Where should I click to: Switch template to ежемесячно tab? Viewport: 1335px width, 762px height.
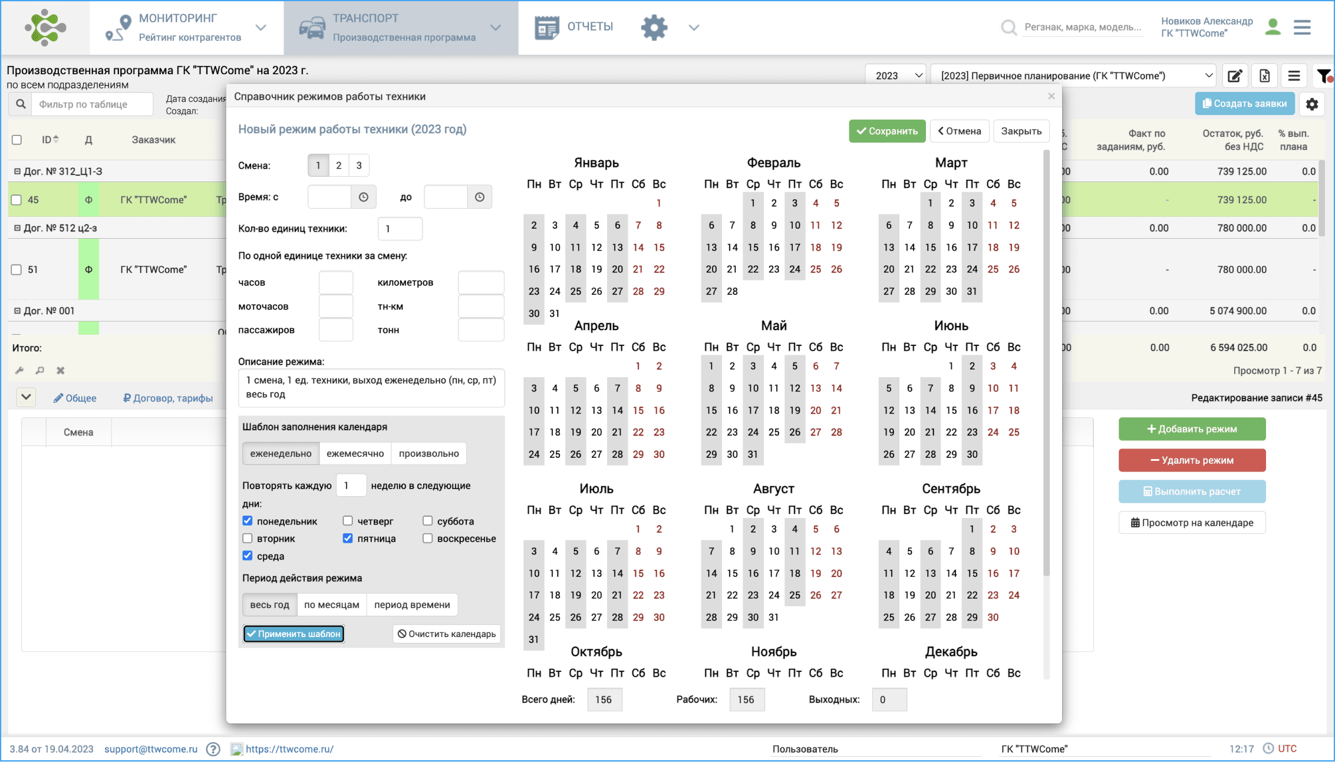(355, 453)
